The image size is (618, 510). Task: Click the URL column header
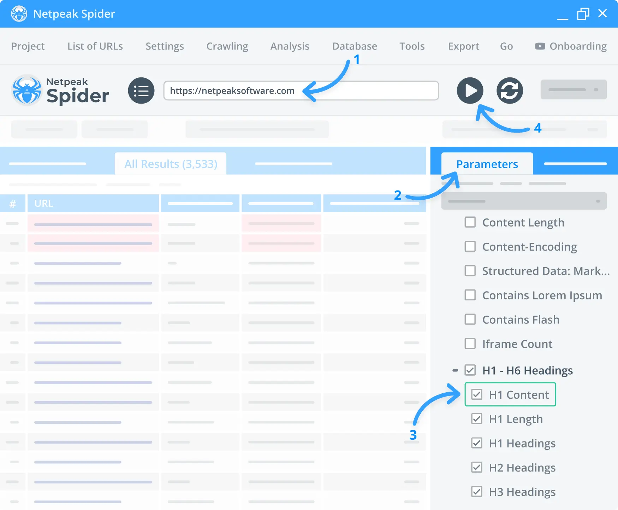(x=93, y=203)
